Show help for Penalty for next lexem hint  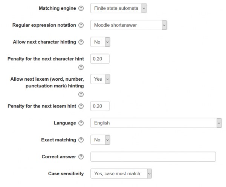tap(81, 106)
